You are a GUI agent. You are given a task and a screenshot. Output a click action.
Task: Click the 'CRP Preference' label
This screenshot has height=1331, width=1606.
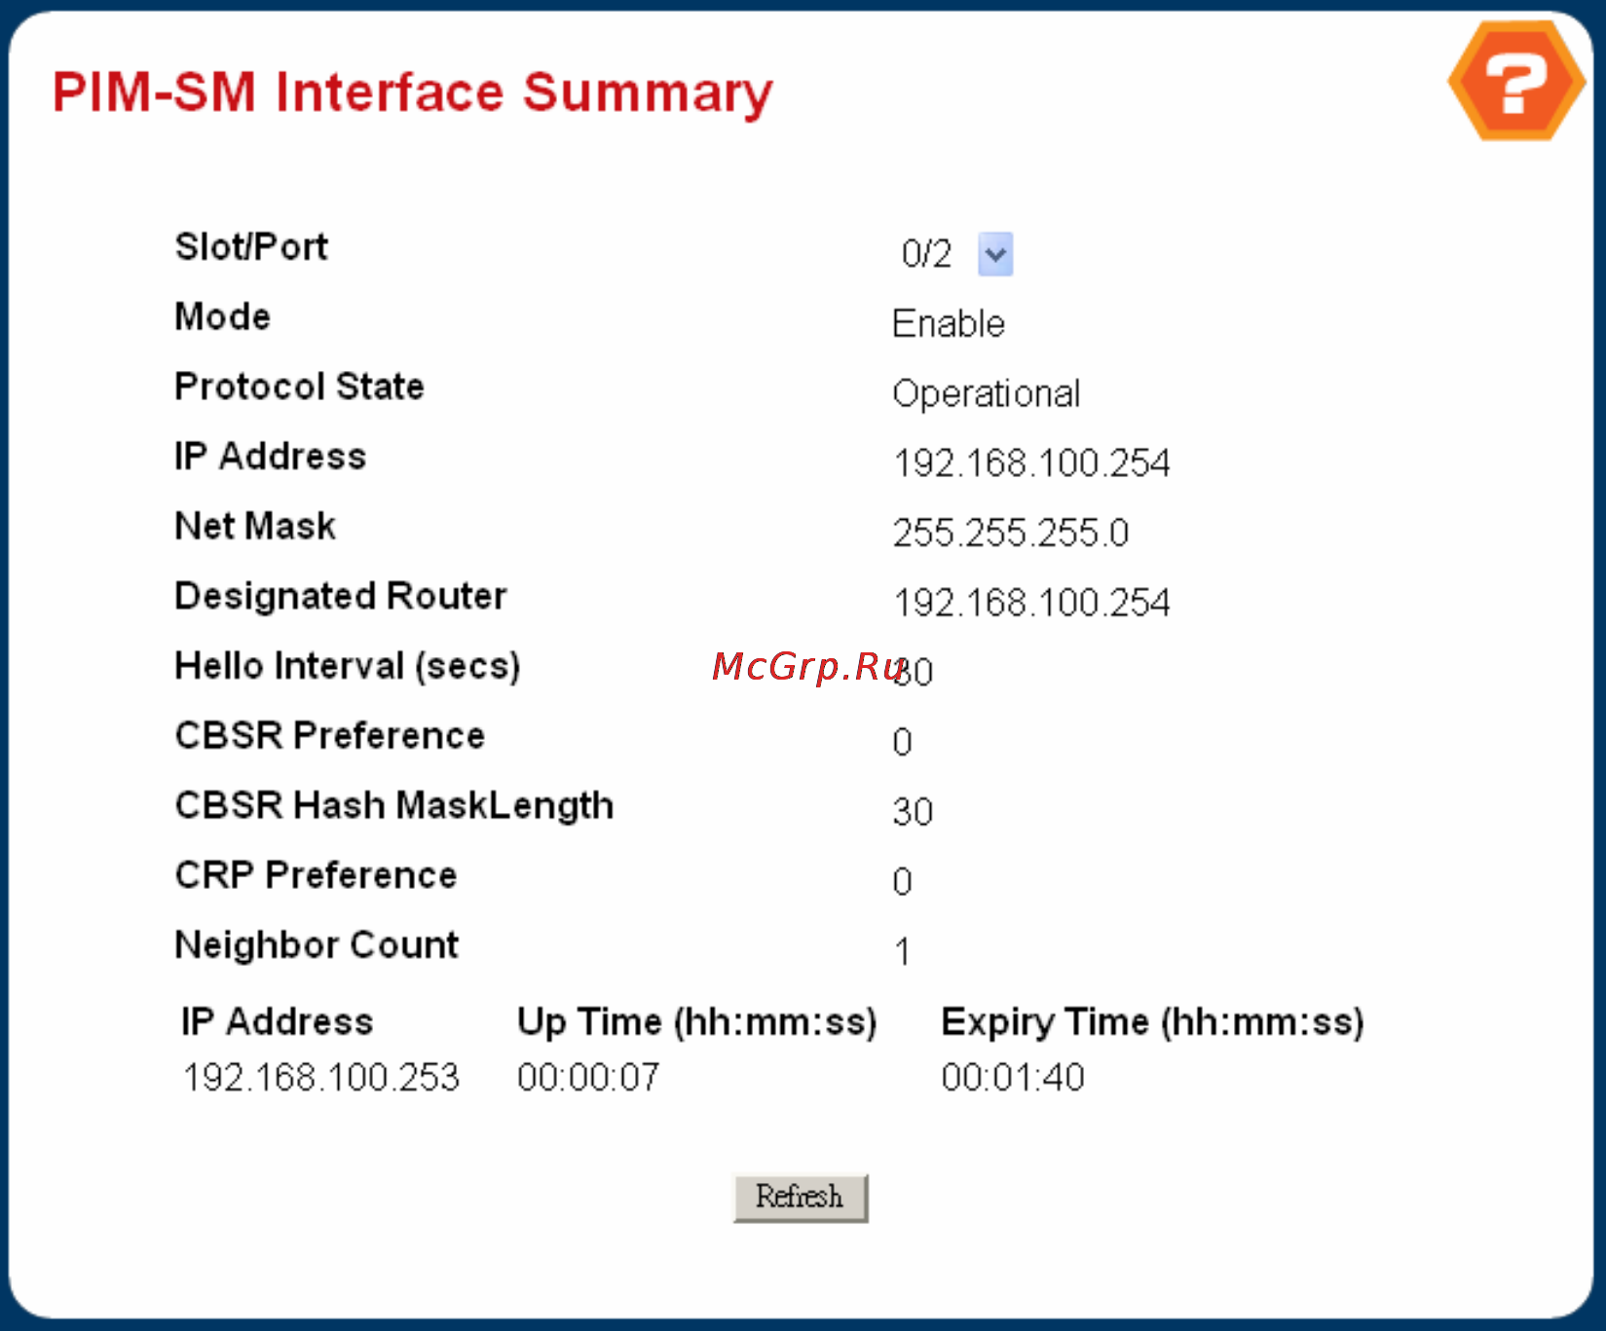click(x=316, y=875)
